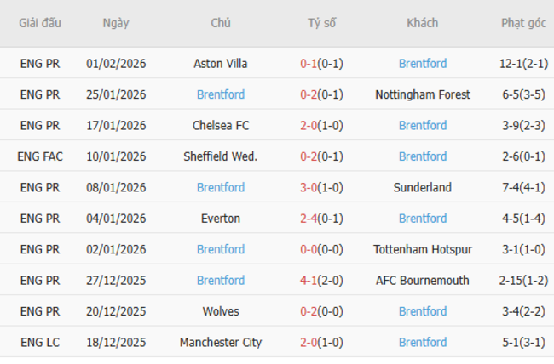
Task: Select the "Phạt góc" column header
Action: click(523, 24)
